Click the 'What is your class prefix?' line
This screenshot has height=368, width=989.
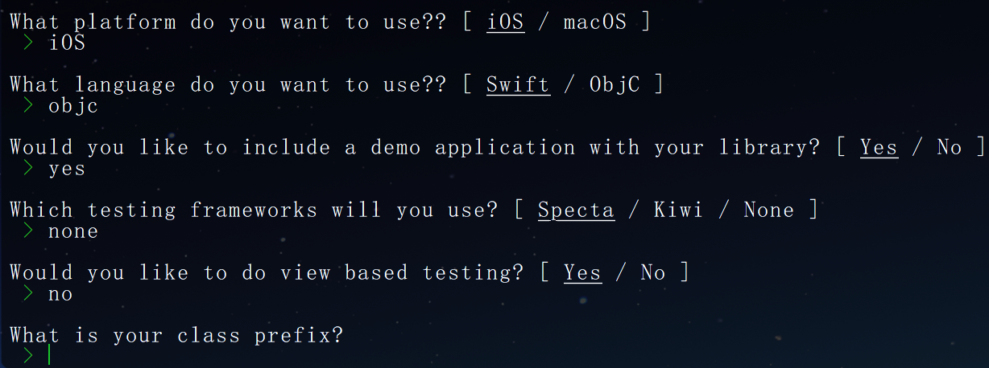click(x=176, y=335)
